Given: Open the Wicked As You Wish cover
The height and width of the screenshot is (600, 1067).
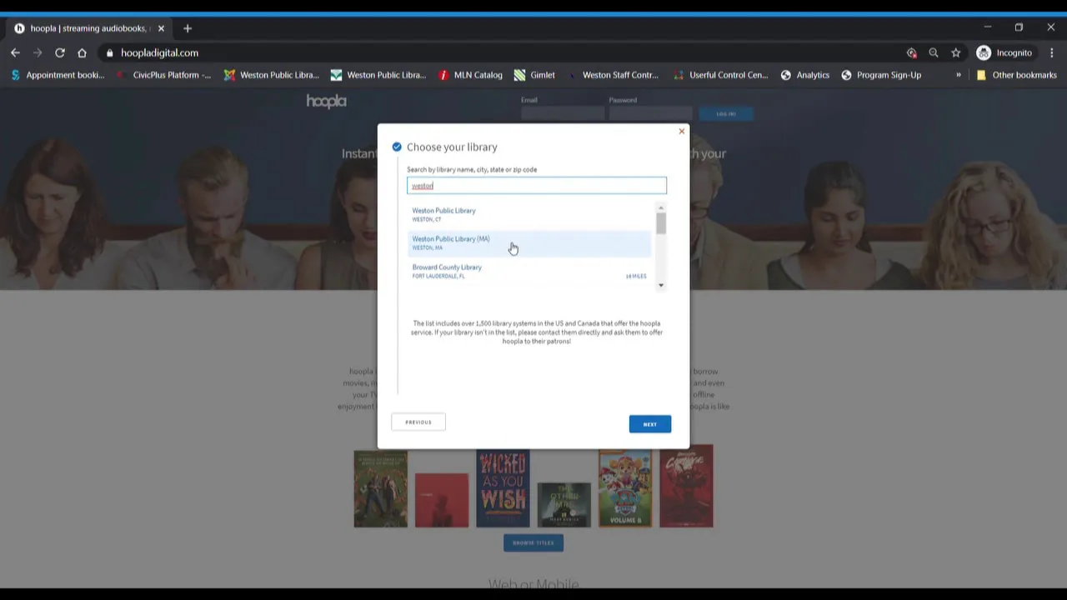Looking at the screenshot, I should pyautogui.click(x=503, y=489).
